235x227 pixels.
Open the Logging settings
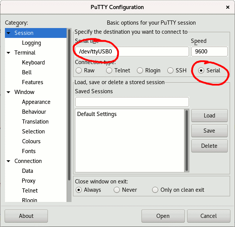click(32, 43)
